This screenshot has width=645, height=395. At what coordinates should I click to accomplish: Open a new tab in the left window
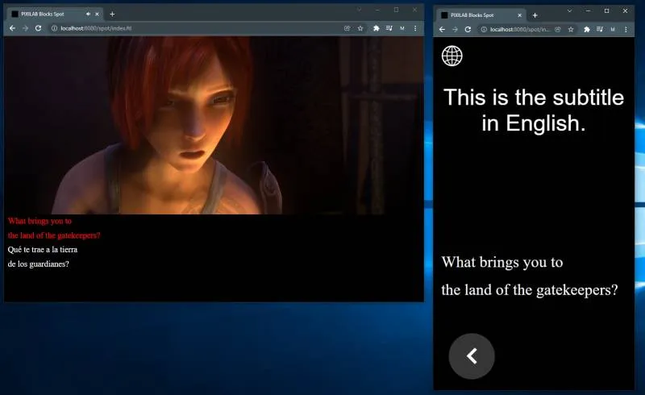pos(112,14)
